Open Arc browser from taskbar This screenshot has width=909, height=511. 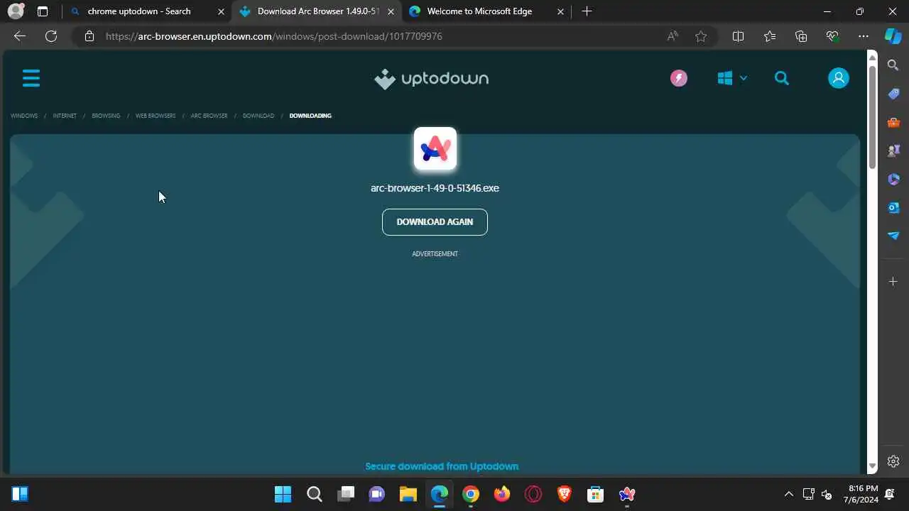626,494
